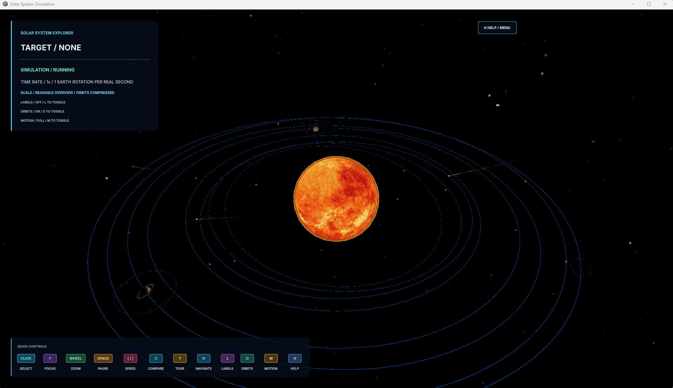Maximize the Solar System Simulation window
Viewport: 673px width, 388px height.
coord(649,4)
